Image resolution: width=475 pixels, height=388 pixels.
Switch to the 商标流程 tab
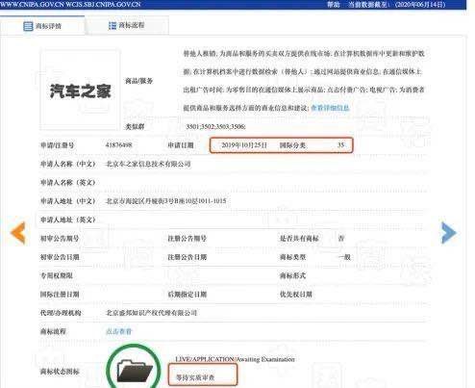point(127,26)
